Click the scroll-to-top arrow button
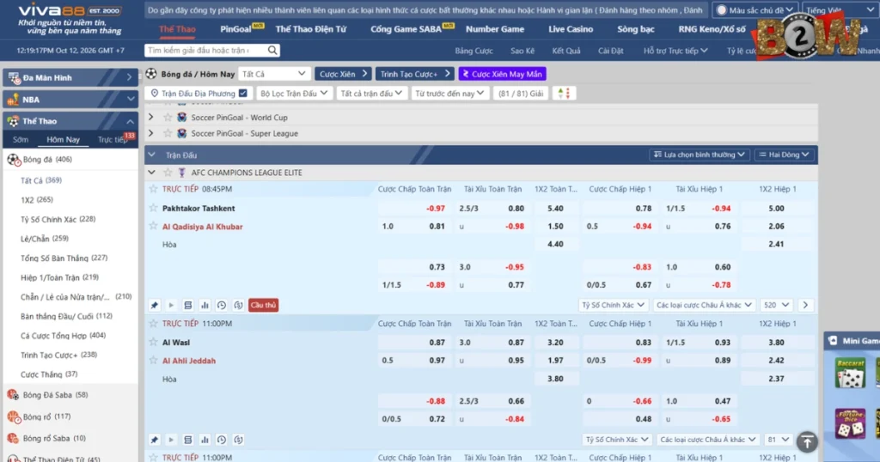880x462 pixels. (x=807, y=441)
